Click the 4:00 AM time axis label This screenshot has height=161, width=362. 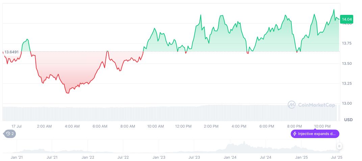(x=72, y=126)
